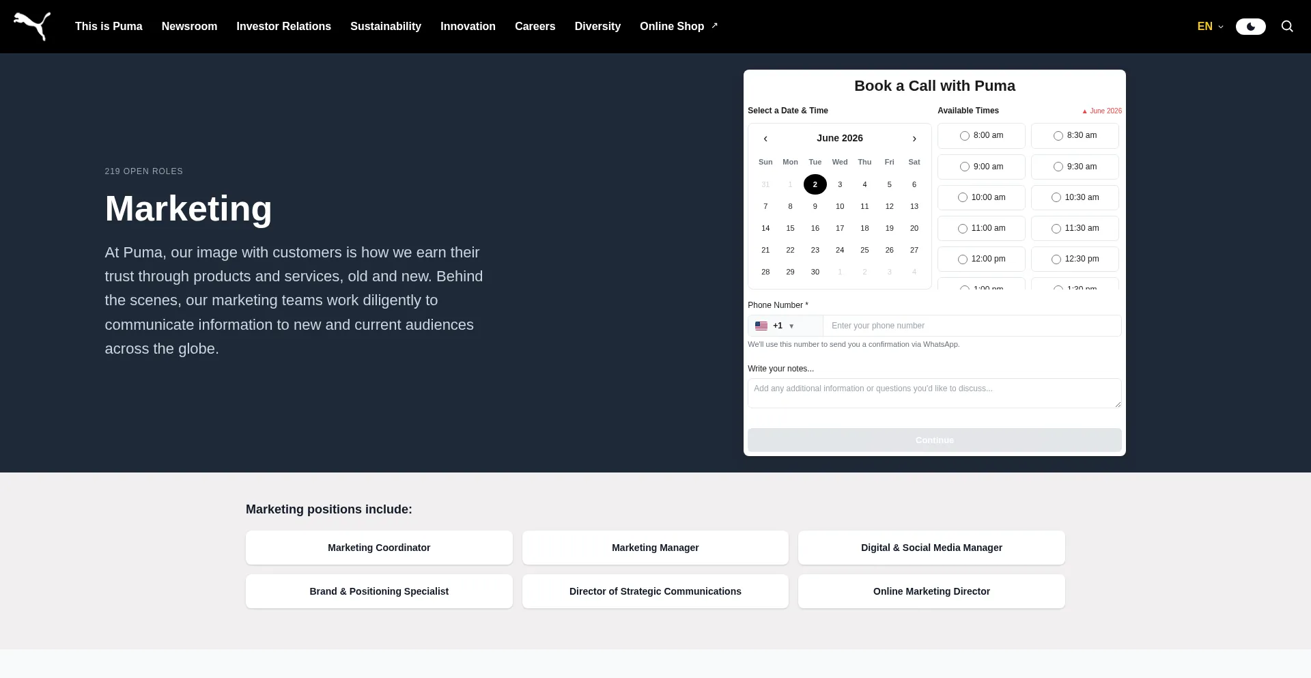
Task: Select June 20 in the calendar
Action: (x=914, y=228)
